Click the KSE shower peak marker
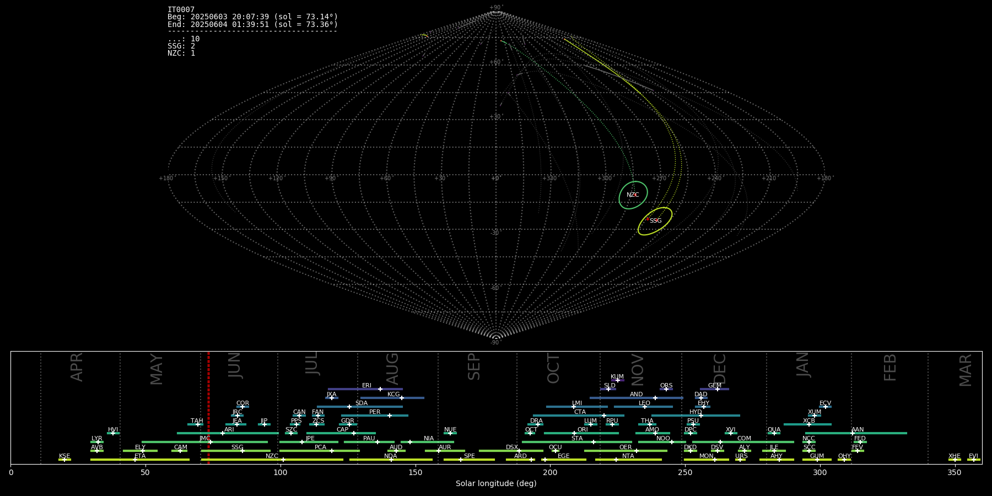Viewport: 992px width, 496px height. tap(64, 460)
